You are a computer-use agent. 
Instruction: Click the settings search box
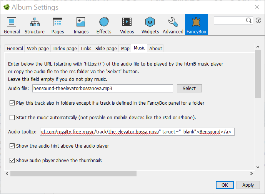click(230, 20)
